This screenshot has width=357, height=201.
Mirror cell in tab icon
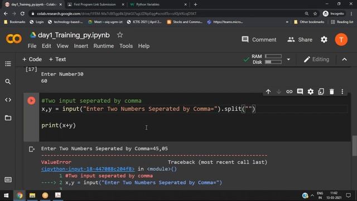coord(321,92)
